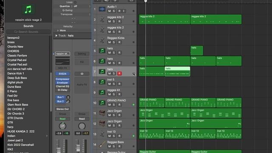Image resolution: width=272 pixels, height=153 pixels.
Task: Click the music note icon on track 7
Action: 102,71
